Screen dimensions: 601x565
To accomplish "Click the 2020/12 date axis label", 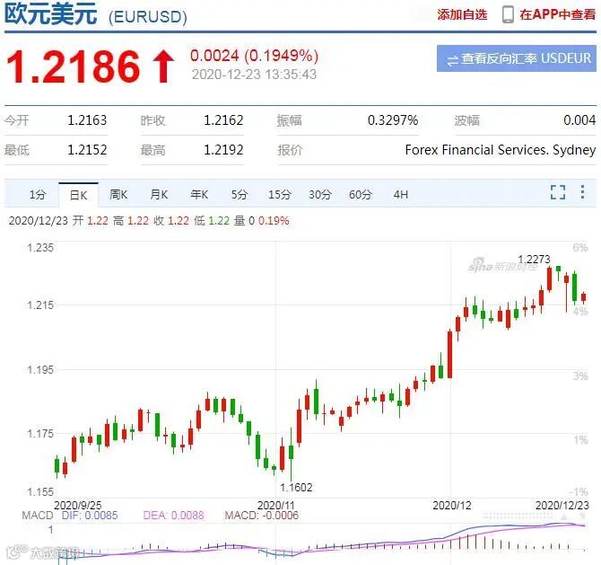I will coord(451,505).
